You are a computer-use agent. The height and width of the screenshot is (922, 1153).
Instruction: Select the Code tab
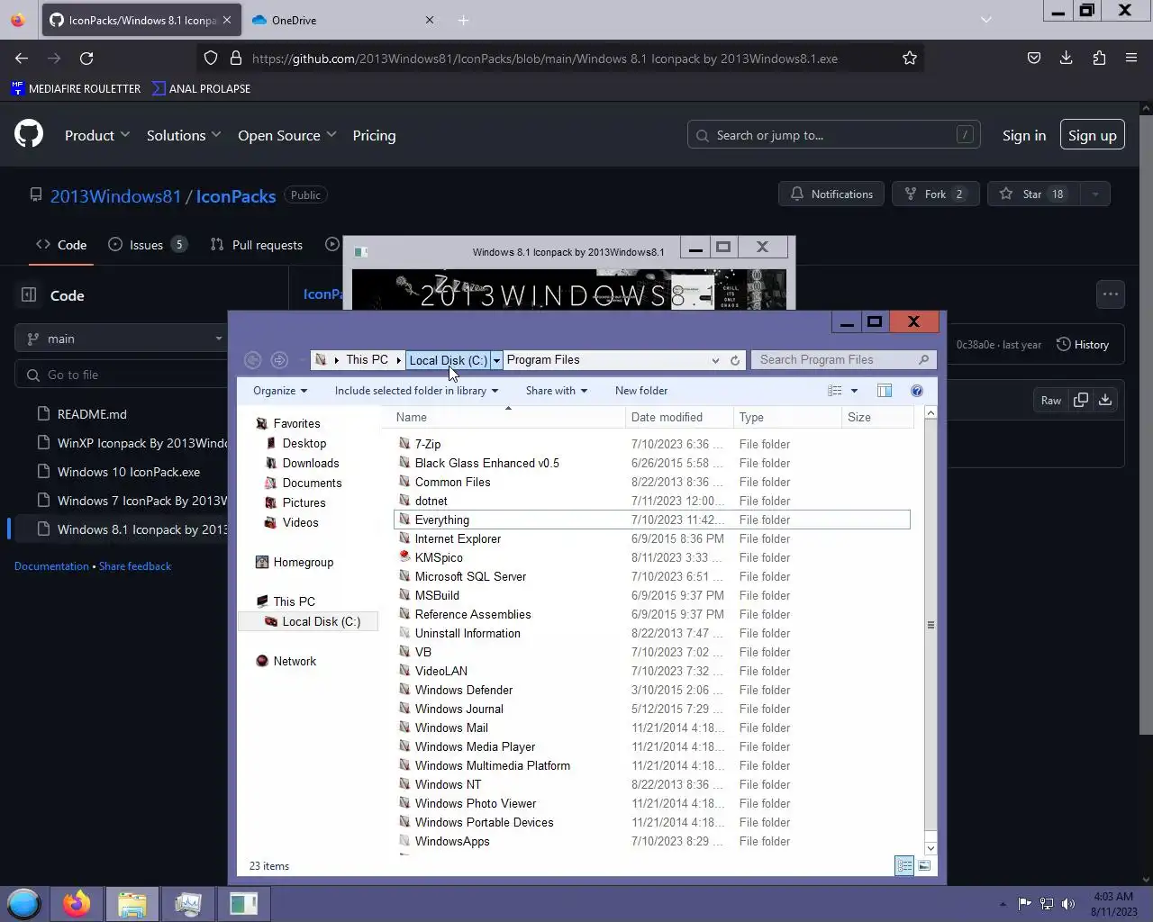(x=61, y=245)
